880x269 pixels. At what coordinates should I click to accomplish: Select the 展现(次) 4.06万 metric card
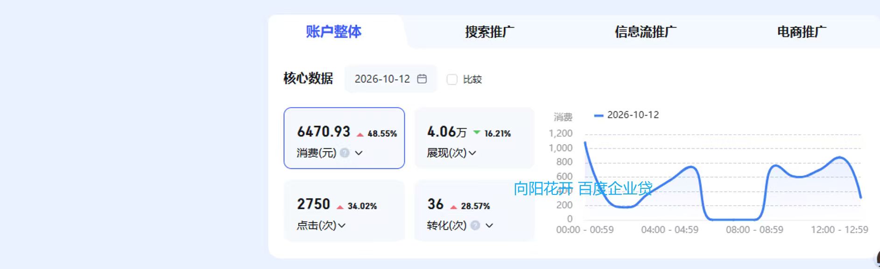click(x=474, y=138)
